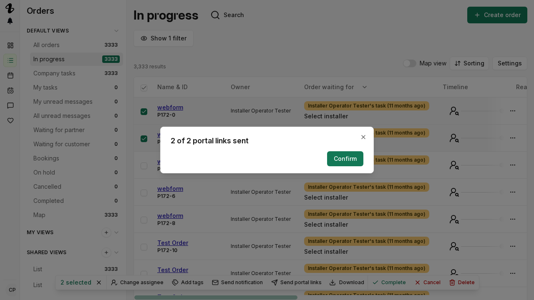This screenshot has width=534, height=300.
Task: Open the messages chat icon in sidebar
Action: [10, 105]
